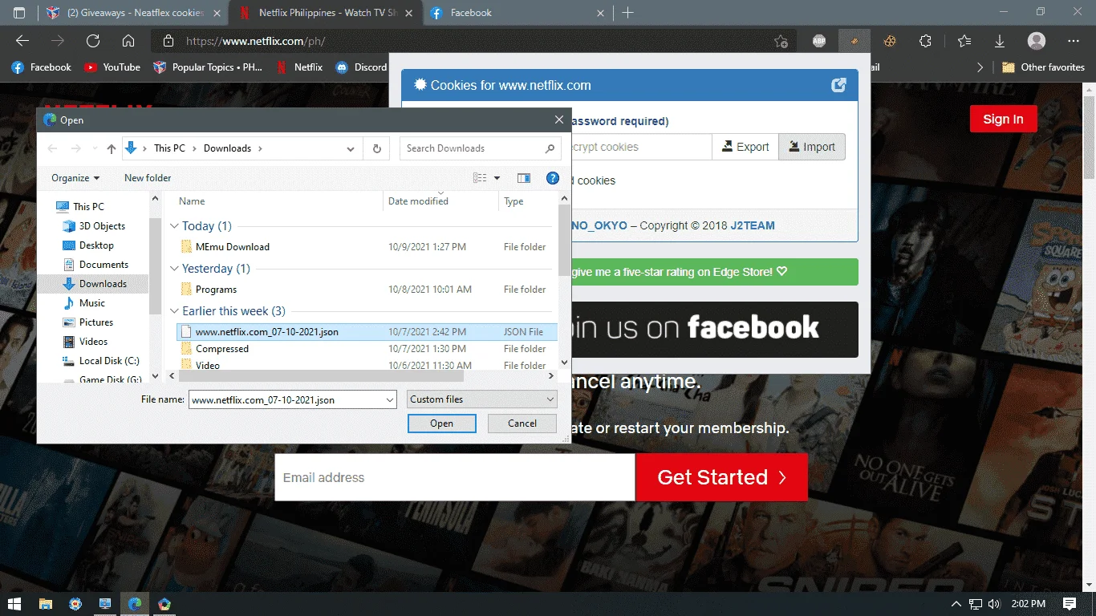Select www.netflix.com_07-10-2021.json in the file list
1096x616 pixels.
point(367,331)
